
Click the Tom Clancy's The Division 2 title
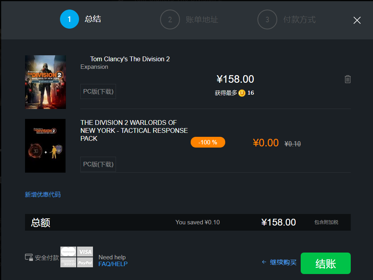tap(130, 59)
